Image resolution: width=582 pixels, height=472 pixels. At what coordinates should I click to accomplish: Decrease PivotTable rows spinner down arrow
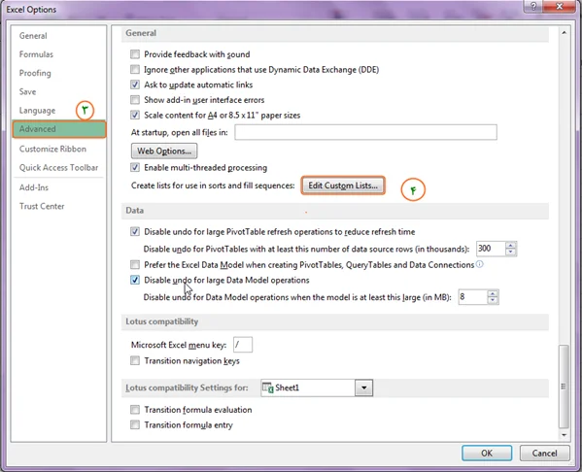coord(511,252)
